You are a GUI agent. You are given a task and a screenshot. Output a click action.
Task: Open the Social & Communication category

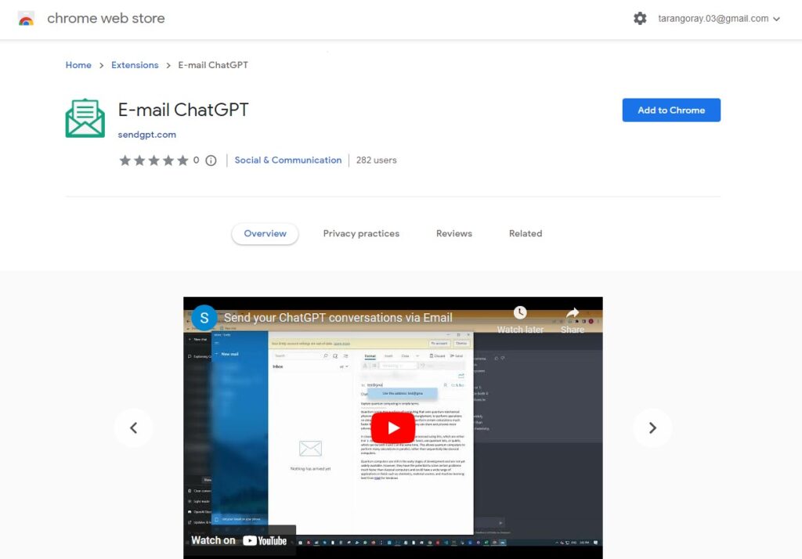tap(287, 160)
